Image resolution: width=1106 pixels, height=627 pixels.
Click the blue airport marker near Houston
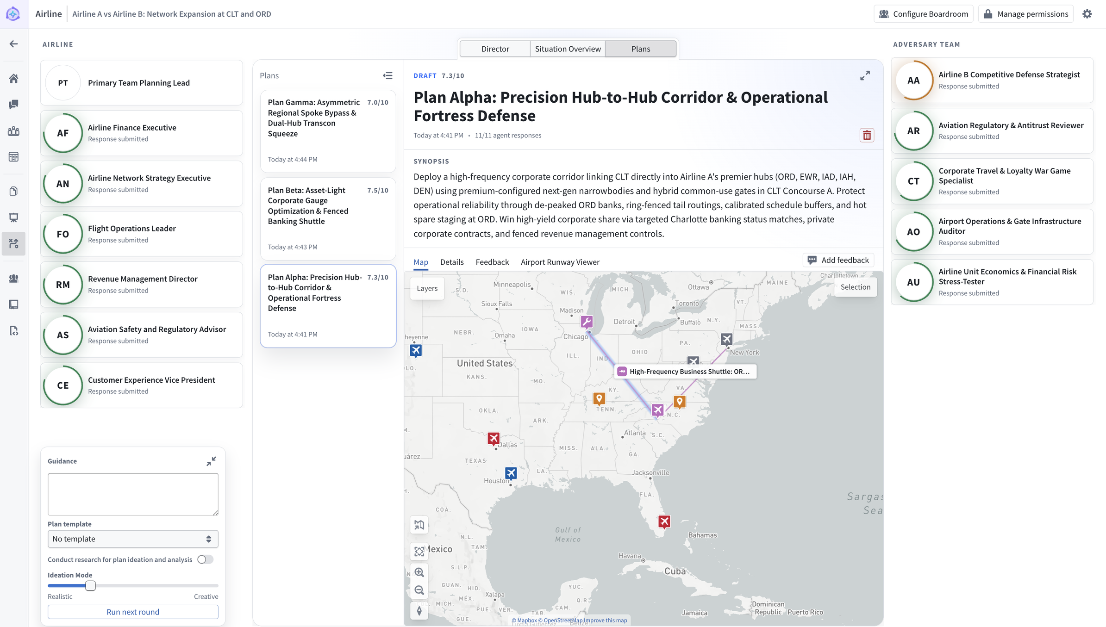(x=511, y=473)
